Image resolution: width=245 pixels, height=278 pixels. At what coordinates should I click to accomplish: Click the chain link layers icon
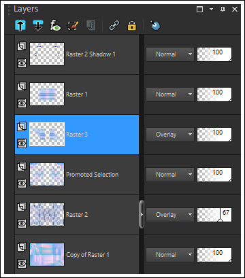coord(114,25)
